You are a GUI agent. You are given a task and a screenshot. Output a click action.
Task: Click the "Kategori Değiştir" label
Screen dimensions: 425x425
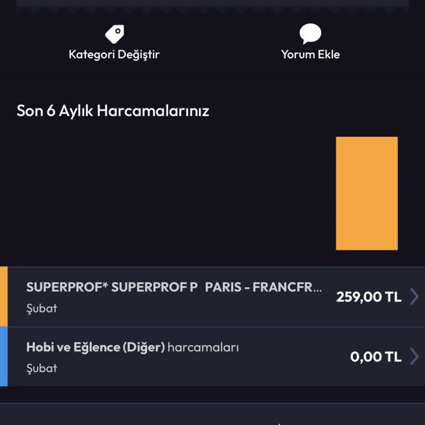tap(114, 54)
